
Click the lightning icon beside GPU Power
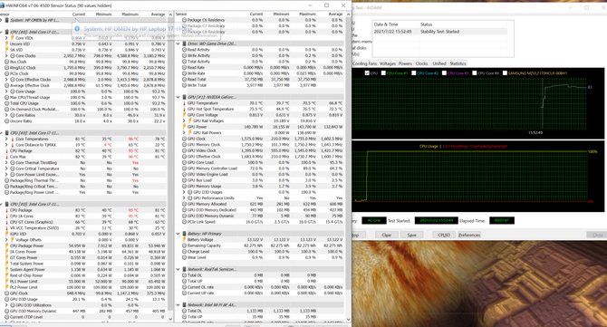point(184,127)
